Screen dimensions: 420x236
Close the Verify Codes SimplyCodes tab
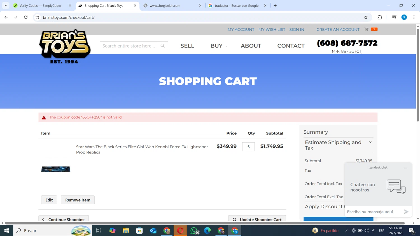(70, 6)
